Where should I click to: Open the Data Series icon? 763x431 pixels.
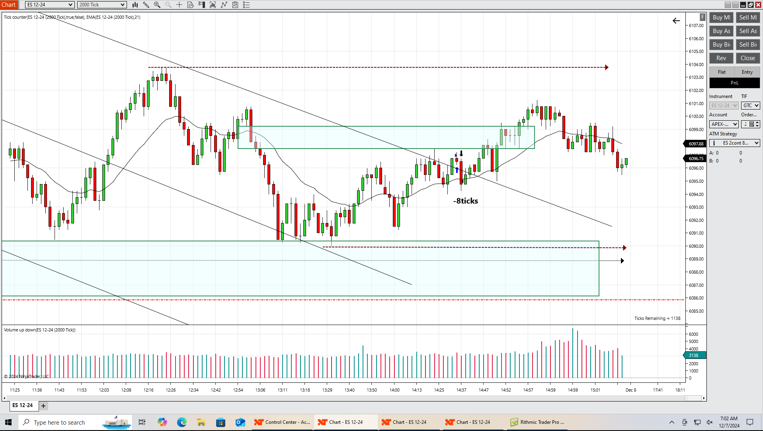coord(213,5)
